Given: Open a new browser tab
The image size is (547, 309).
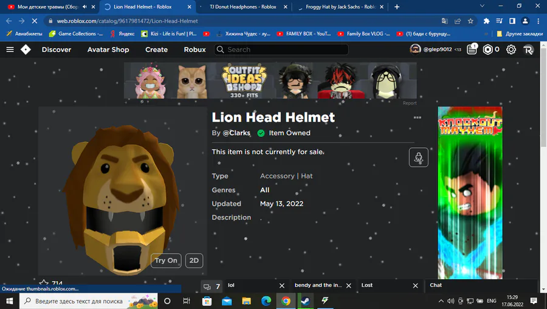Looking at the screenshot, I should click(x=397, y=7).
